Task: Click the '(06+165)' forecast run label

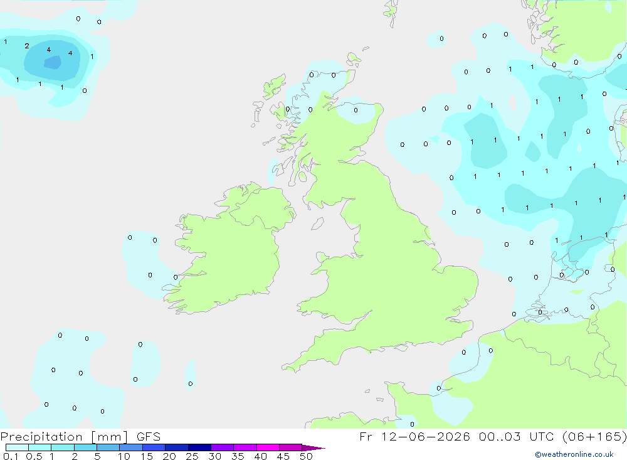Action: (x=594, y=436)
